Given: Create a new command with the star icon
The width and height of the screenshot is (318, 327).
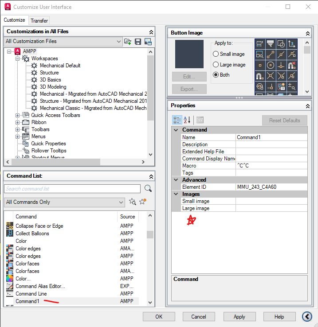Looking at the screenshot, I should click(143, 202).
